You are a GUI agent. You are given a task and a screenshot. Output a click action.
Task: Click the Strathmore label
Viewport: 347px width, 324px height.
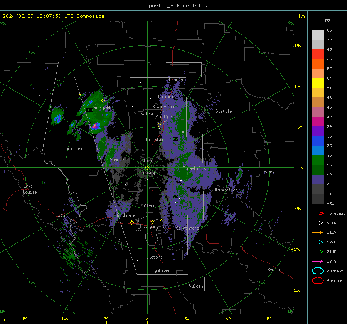point(187,228)
